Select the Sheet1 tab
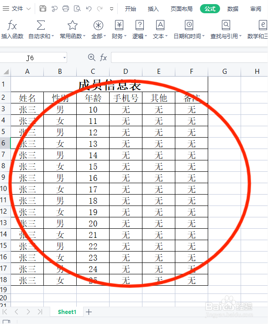The image size is (268, 324). (x=67, y=312)
